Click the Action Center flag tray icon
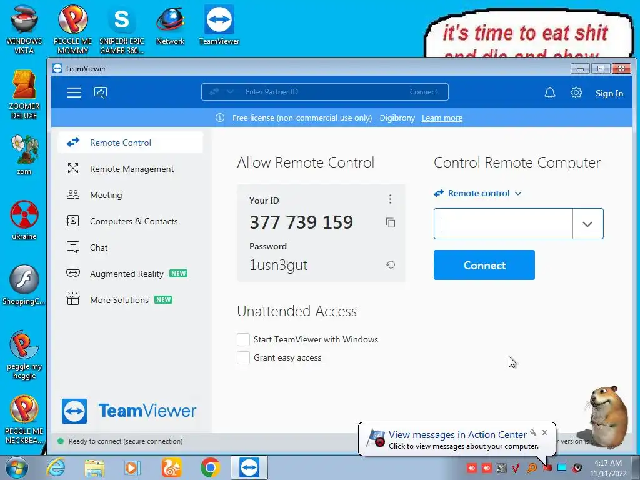 [547, 467]
